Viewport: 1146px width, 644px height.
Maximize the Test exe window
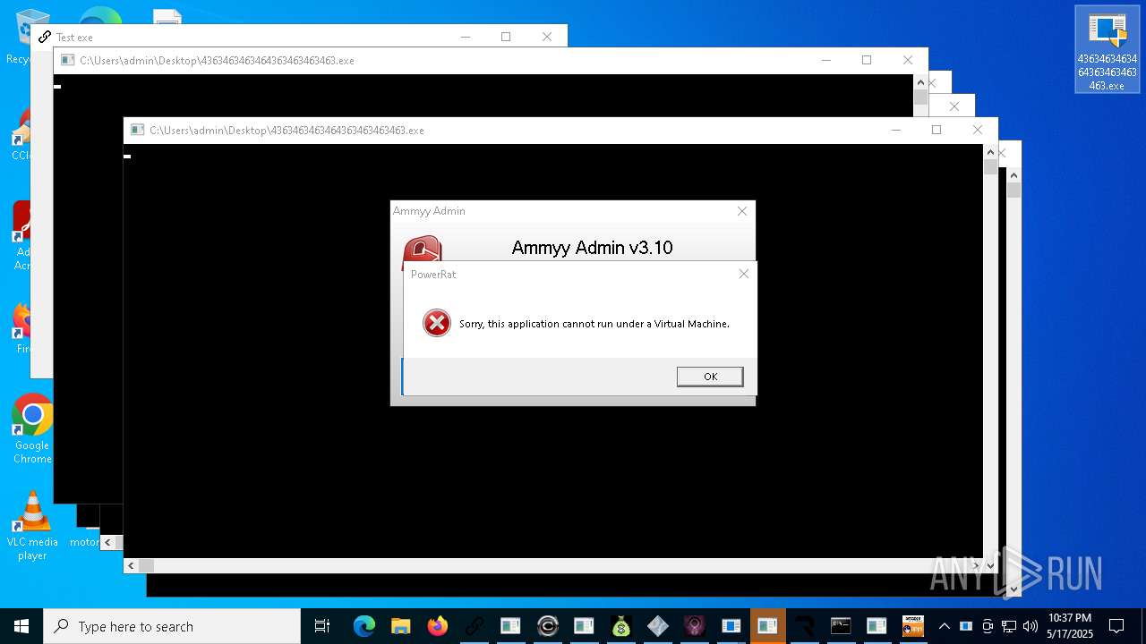[506, 37]
